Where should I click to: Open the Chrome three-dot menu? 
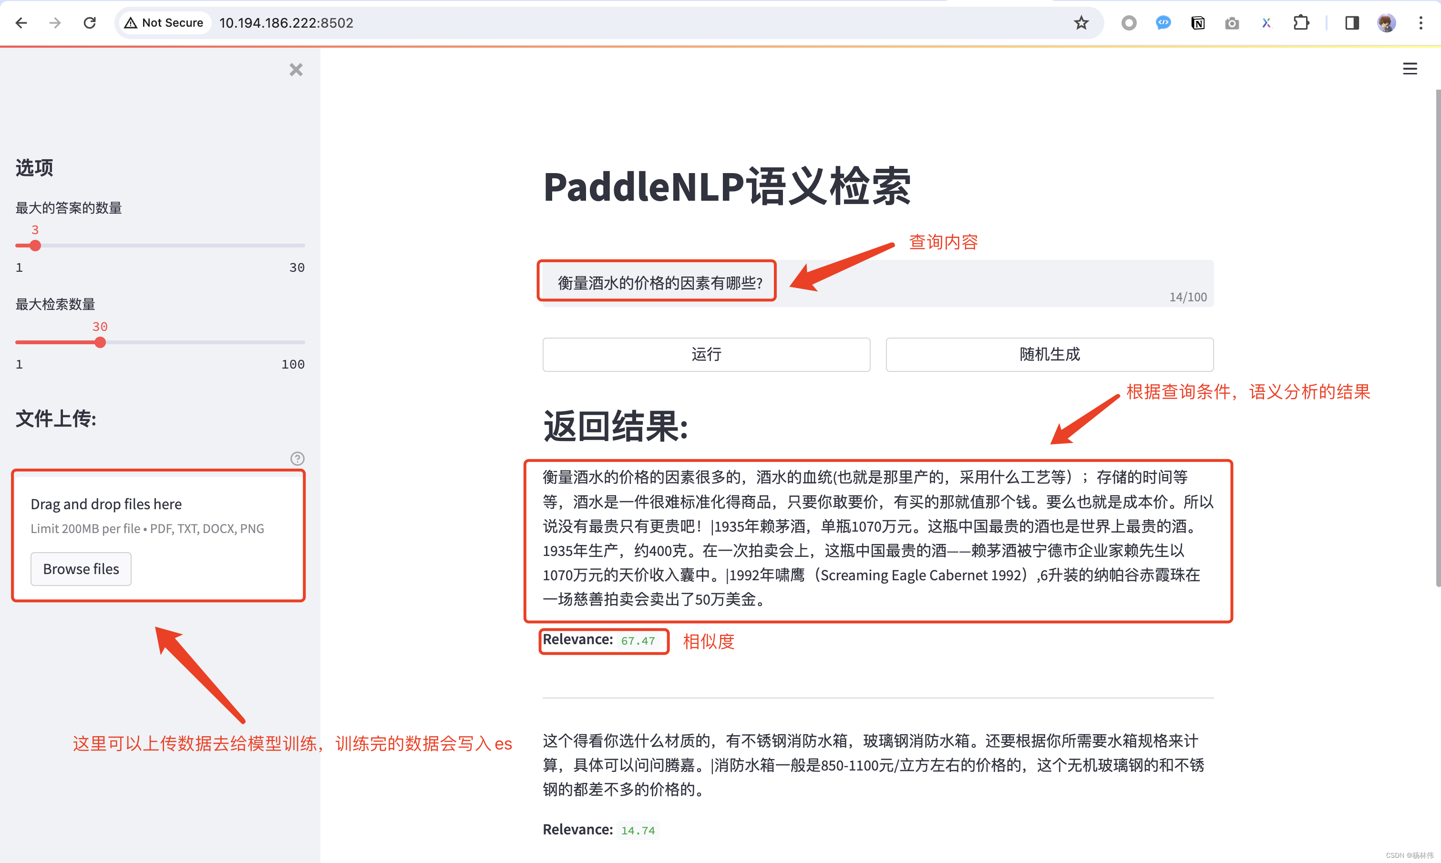click(1420, 23)
